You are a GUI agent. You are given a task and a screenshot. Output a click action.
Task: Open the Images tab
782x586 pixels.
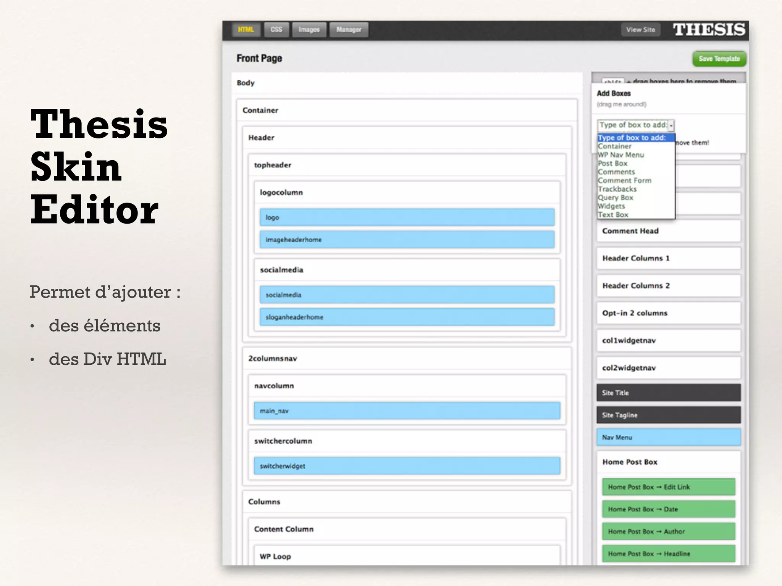pos(309,30)
